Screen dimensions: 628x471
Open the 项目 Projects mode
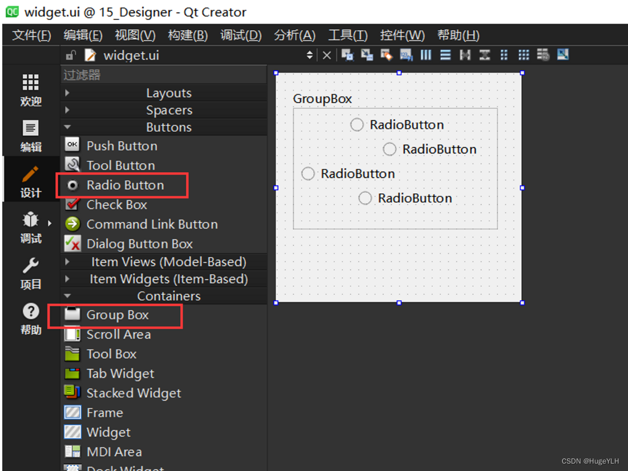(31, 274)
